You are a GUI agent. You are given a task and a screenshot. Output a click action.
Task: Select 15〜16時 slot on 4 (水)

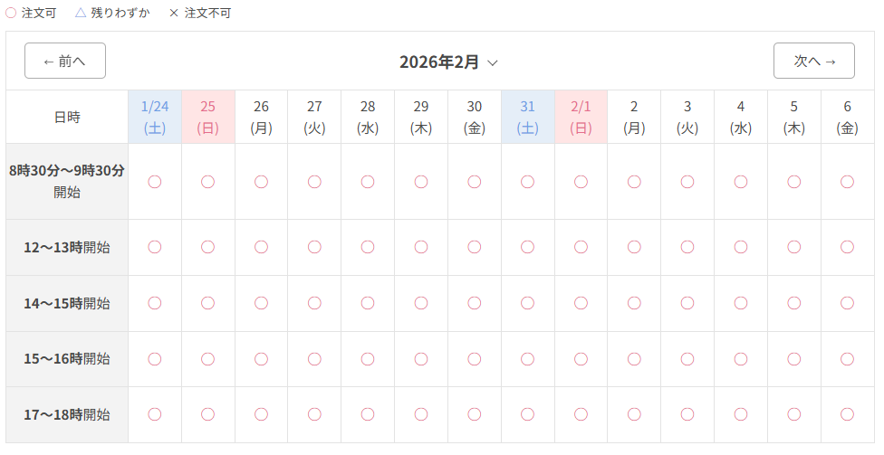pos(741,359)
